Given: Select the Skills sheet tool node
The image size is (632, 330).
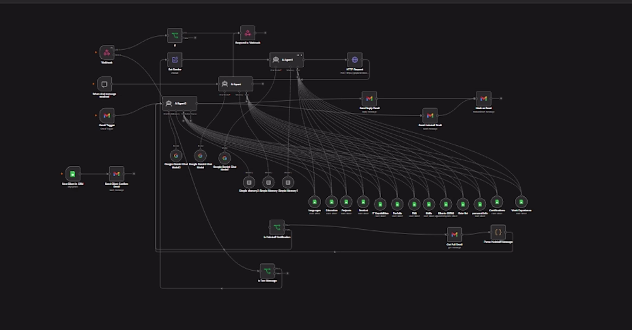Looking at the screenshot, I should pos(429,204).
